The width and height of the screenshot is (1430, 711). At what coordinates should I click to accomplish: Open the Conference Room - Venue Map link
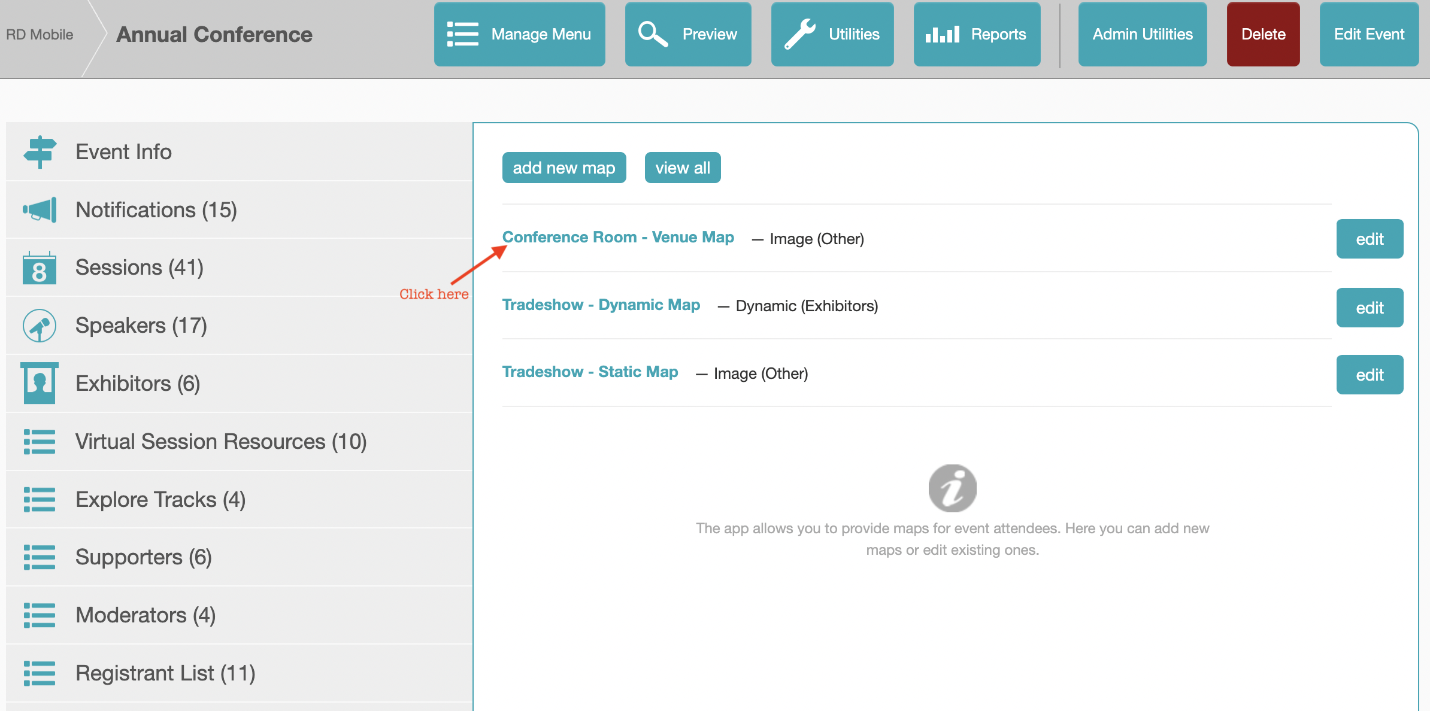pyautogui.click(x=617, y=237)
